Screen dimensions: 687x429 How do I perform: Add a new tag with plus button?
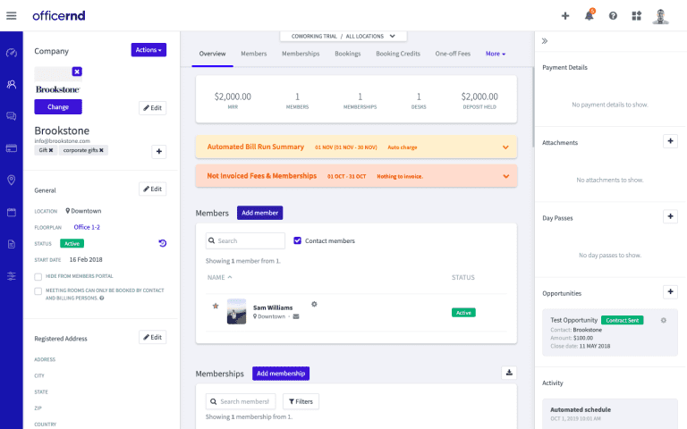(x=159, y=151)
